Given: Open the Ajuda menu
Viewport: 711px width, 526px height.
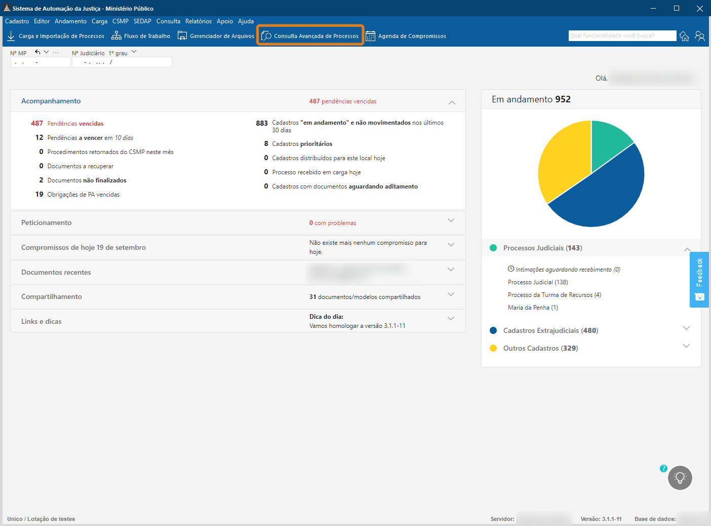Looking at the screenshot, I should 246,21.
